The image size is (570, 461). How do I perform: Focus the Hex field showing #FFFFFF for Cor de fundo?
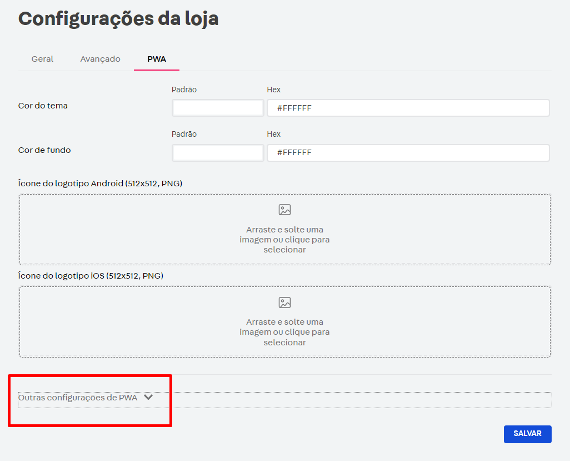click(408, 152)
